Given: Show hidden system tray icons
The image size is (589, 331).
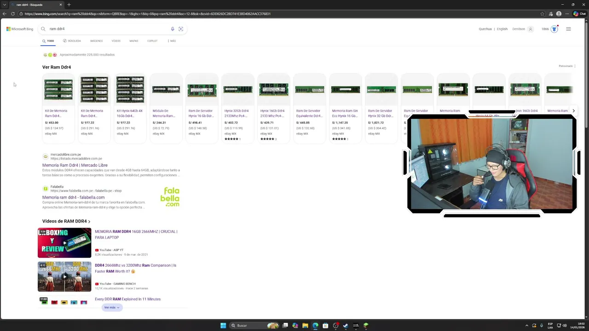Looking at the screenshot, I should [x=527, y=325].
